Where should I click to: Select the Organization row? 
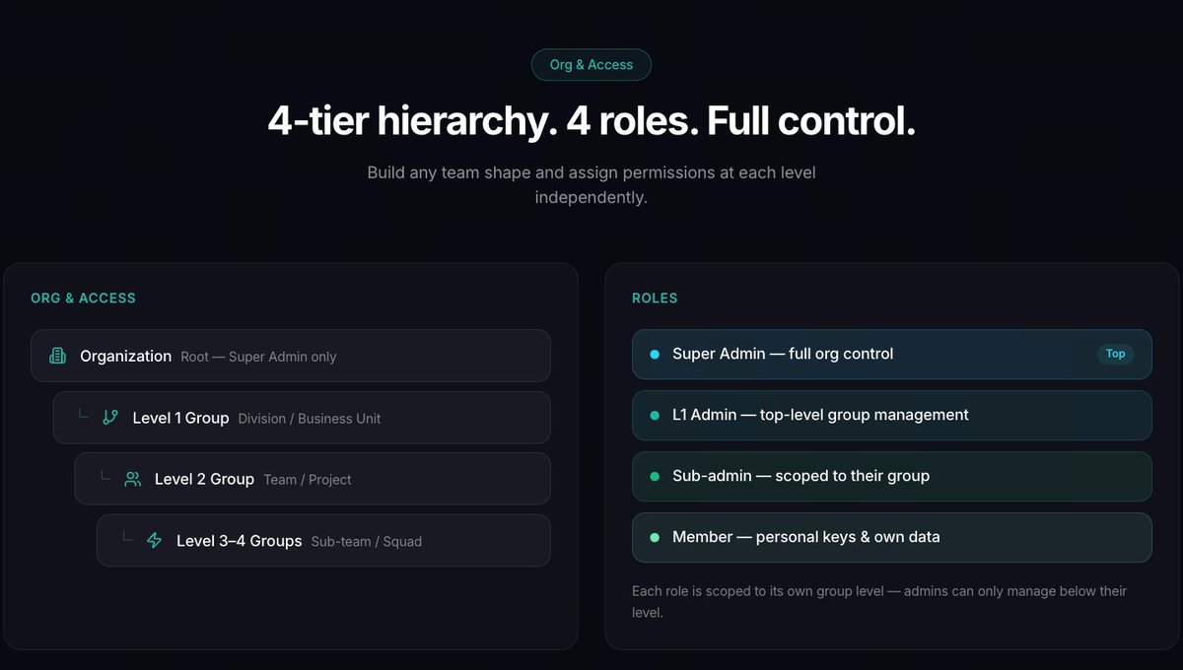tap(291, 356)
